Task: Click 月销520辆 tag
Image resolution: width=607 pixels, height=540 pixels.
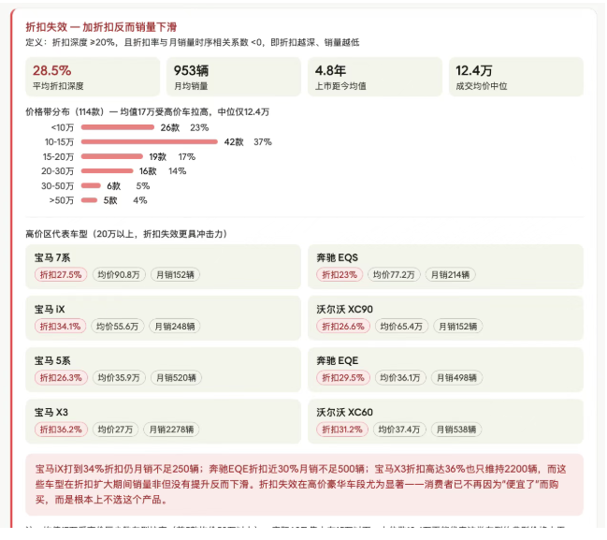Action: coord(176,378)
